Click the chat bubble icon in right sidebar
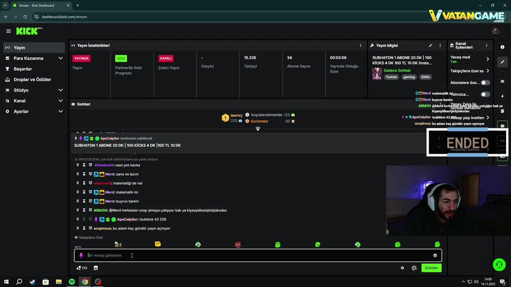 coord(502,126)
